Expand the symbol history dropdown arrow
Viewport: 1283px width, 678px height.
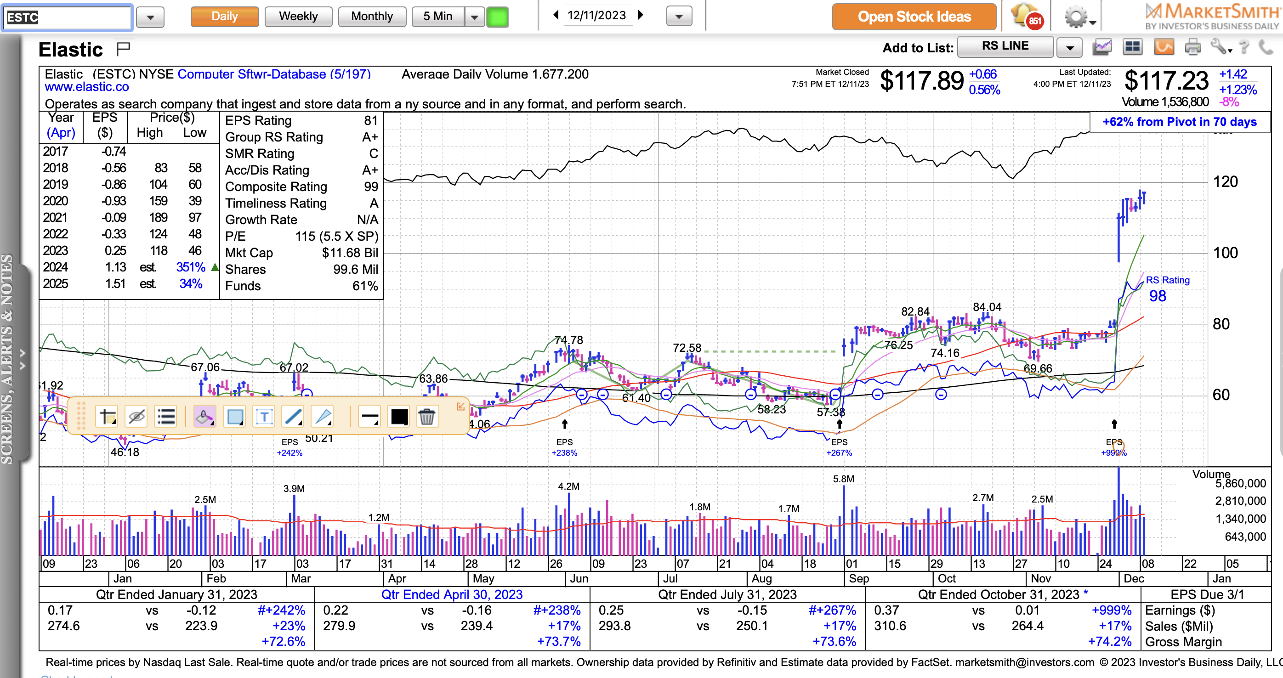(x=150, y=17)
